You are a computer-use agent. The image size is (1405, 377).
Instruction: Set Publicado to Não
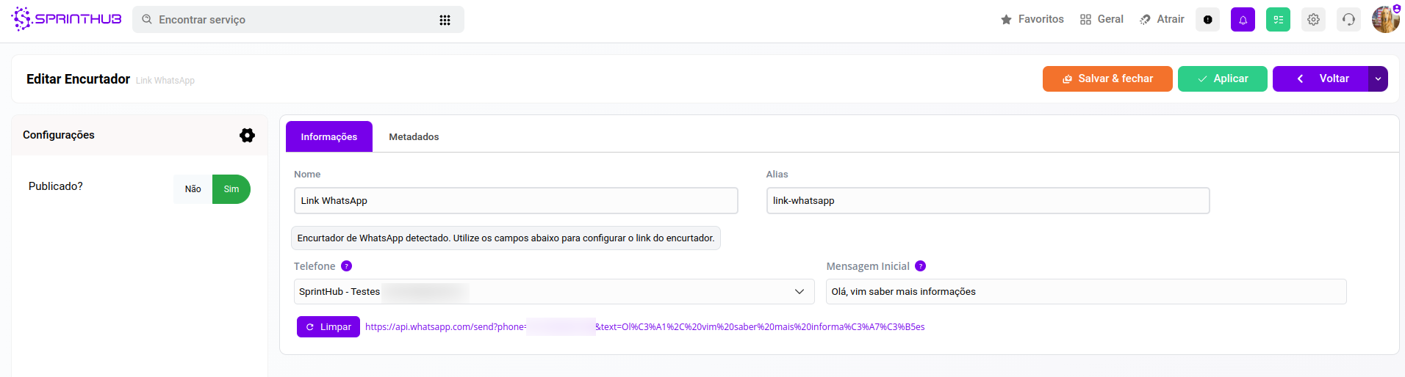[x=193, y=189]
